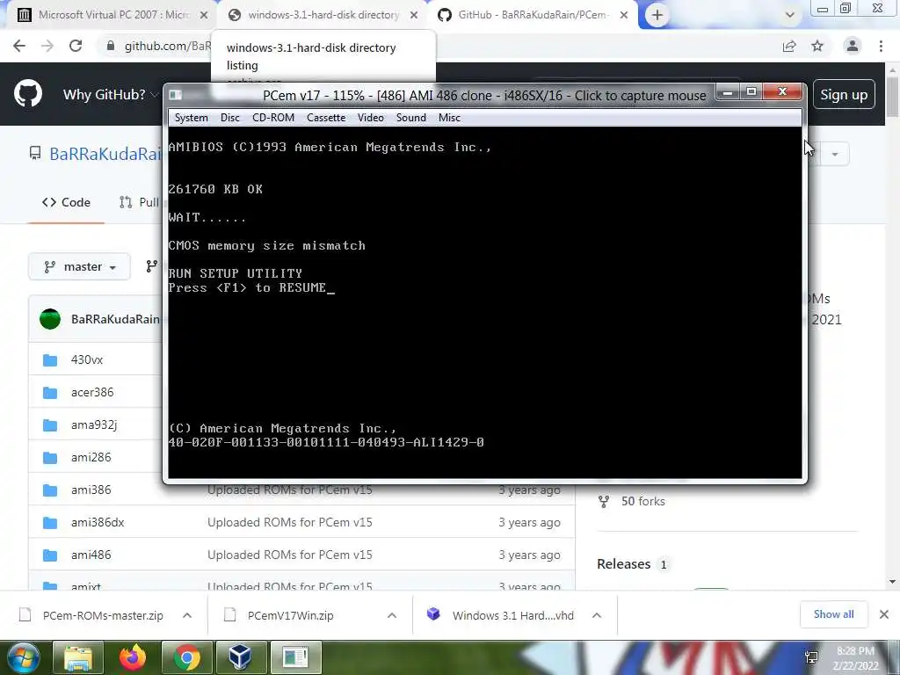
Task: Click the BaRRaKudaRain green avatar
Action: (x=50, y=319)
